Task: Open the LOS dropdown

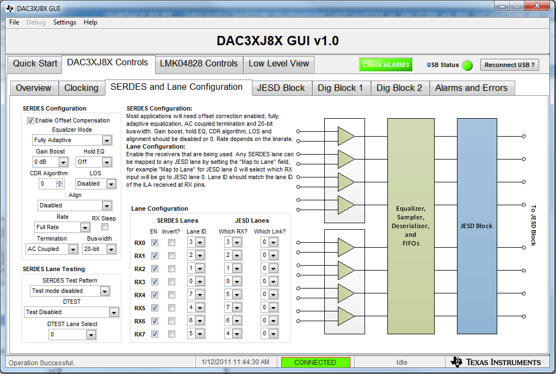Action: pyautogui.click(x=112, y=184)
